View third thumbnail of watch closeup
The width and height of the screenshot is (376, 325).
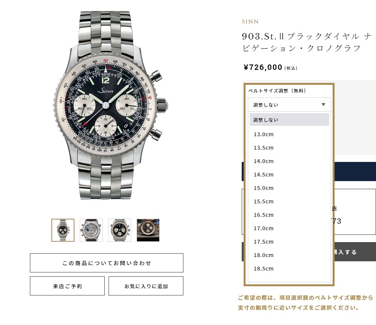point(120,230)
